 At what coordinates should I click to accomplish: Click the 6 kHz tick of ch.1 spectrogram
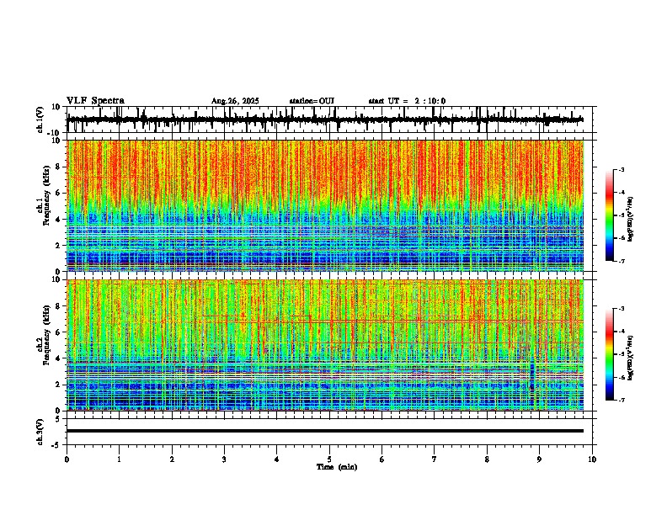coord(58,193)
